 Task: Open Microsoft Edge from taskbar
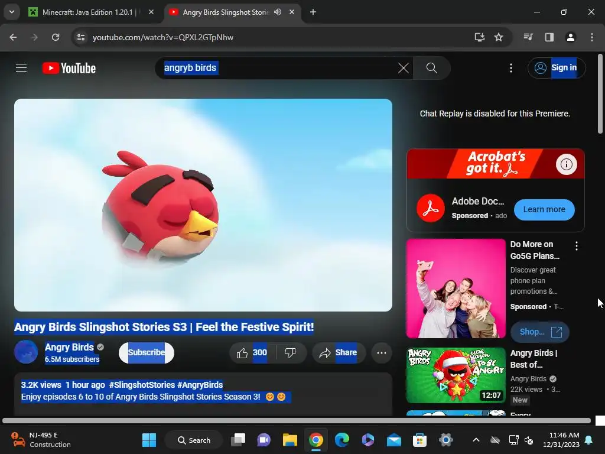coord(342,440)
